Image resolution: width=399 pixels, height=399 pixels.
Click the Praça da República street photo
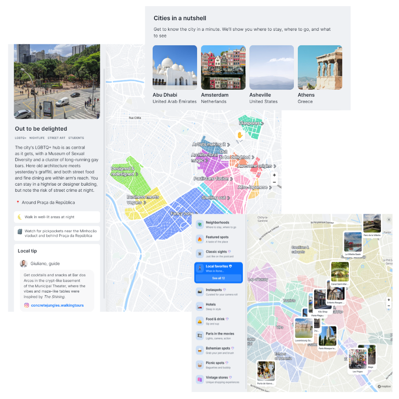57,81
